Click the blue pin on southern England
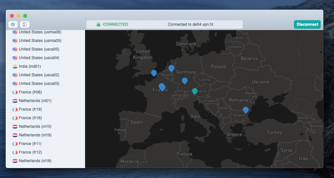Viewport: 334px width, 178px height. 154,73
